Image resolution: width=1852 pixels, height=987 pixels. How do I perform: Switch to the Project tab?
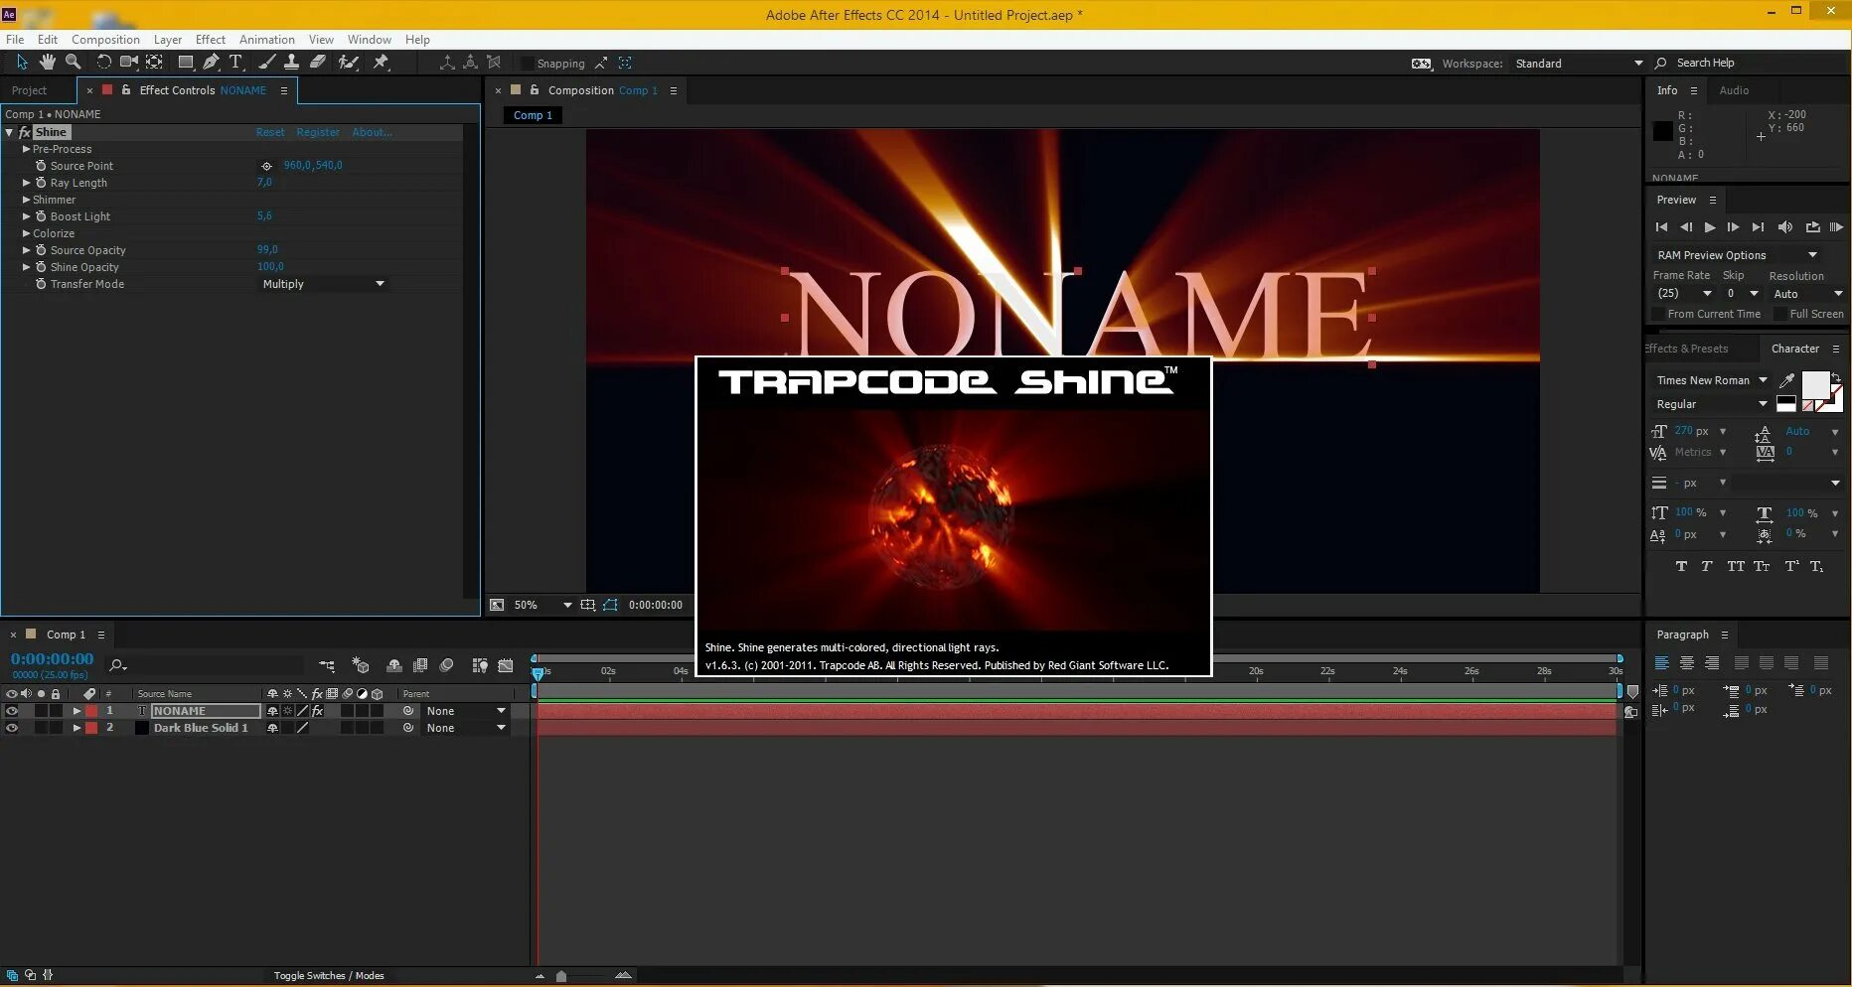pos(30,90)
